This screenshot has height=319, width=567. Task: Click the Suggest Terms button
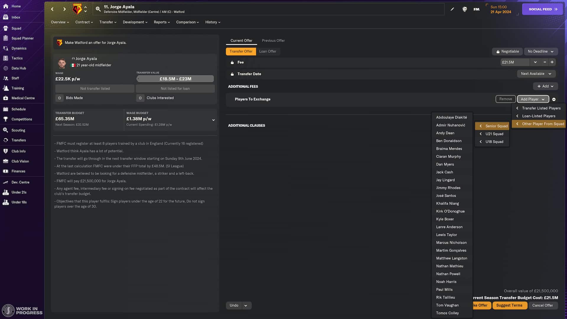(510, 305)
